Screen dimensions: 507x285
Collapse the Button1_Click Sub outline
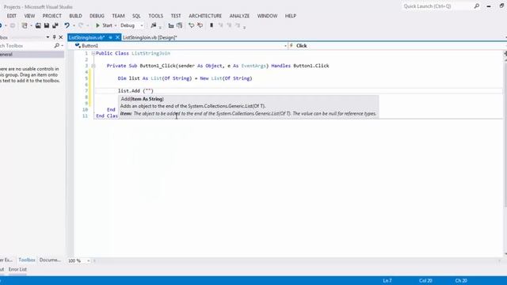[93, 66]
